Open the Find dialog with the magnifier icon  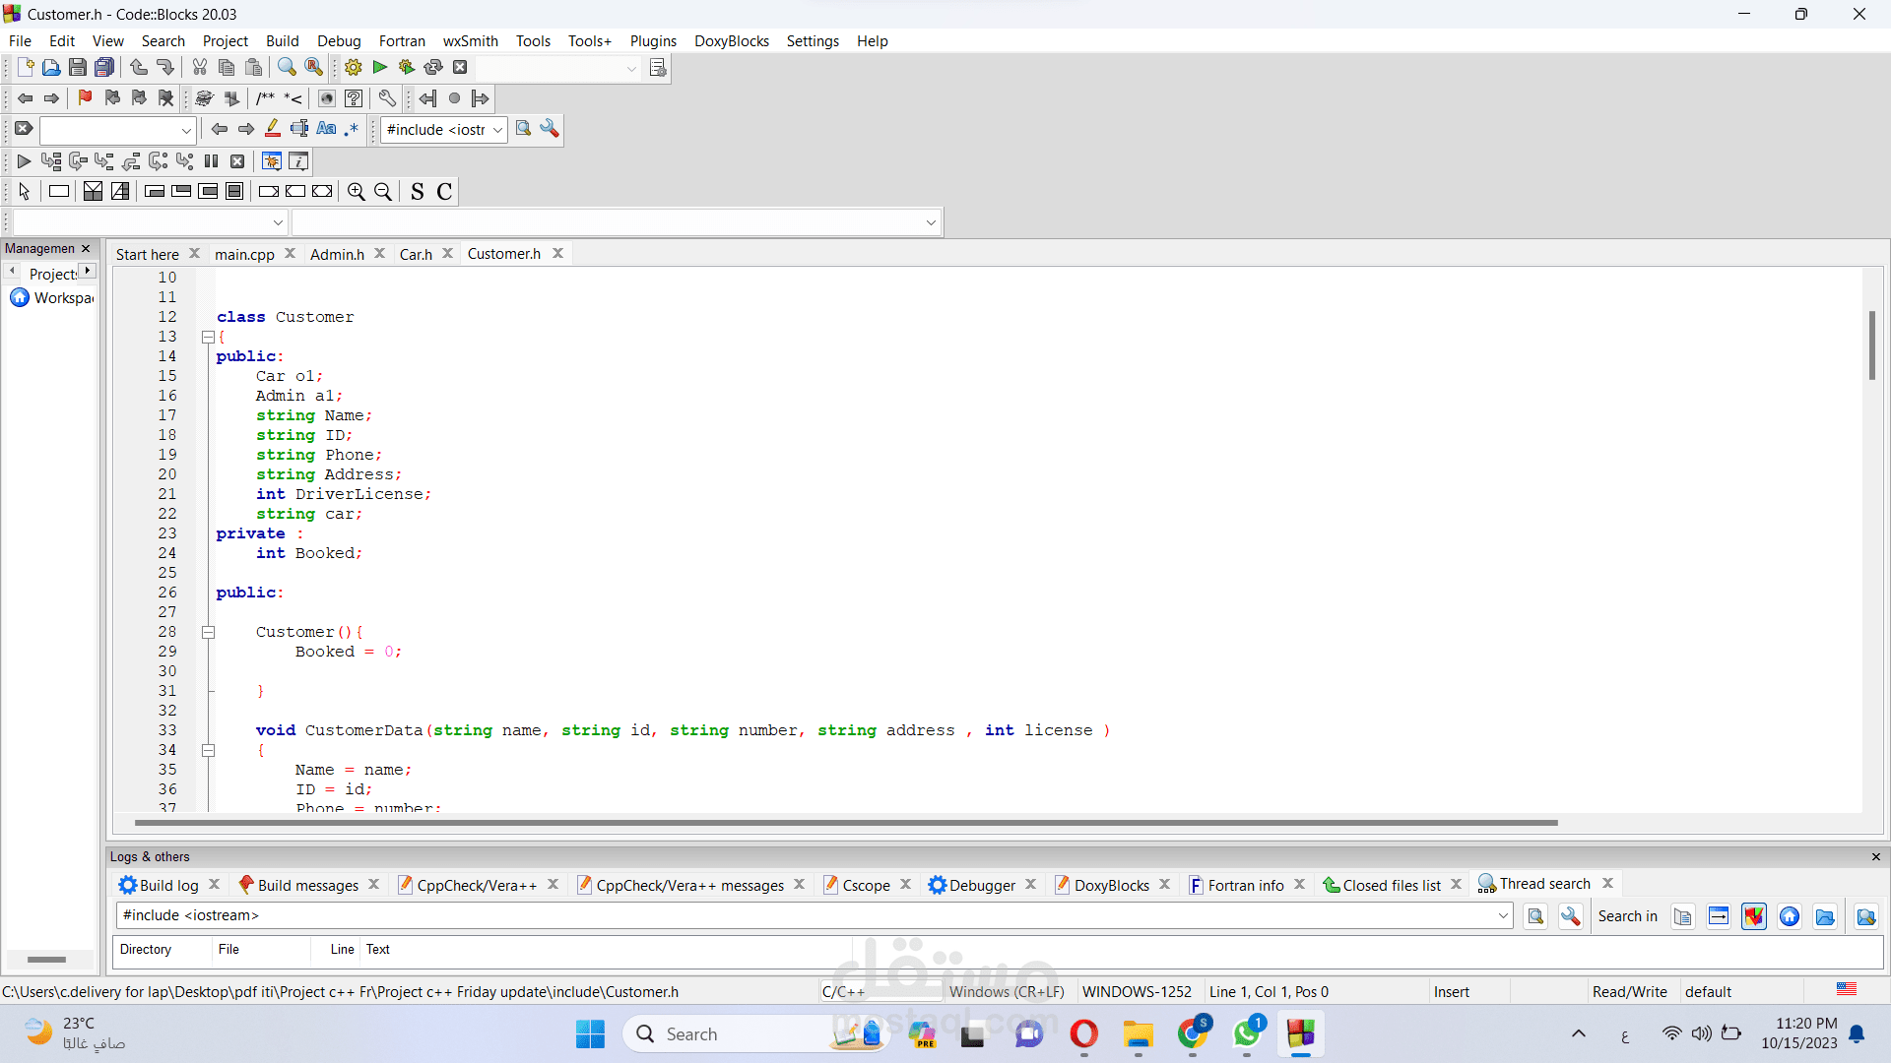[286, 67]
